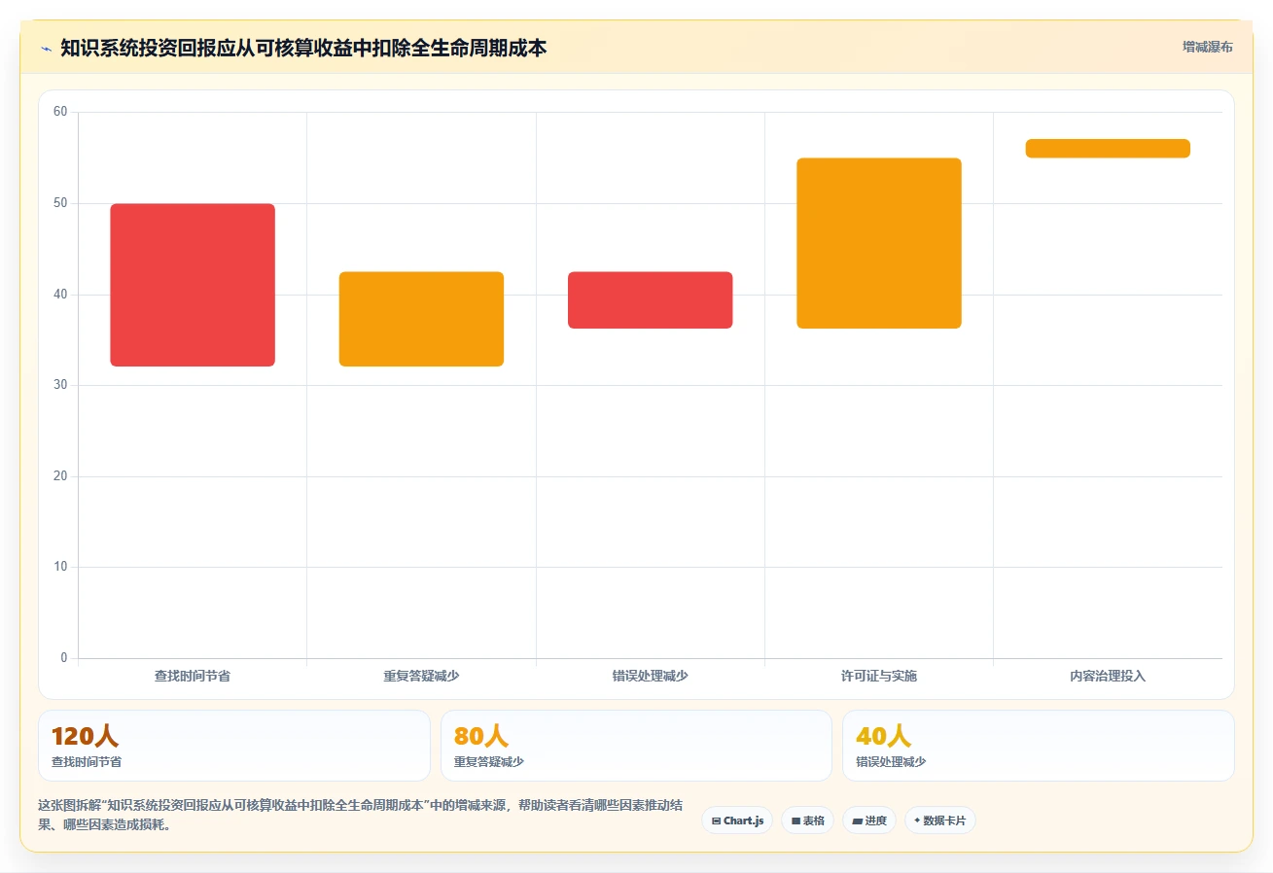Select the Chart.js tag chip
The height and width of the screenshot is (873, 1273).
tap(737, 821)
